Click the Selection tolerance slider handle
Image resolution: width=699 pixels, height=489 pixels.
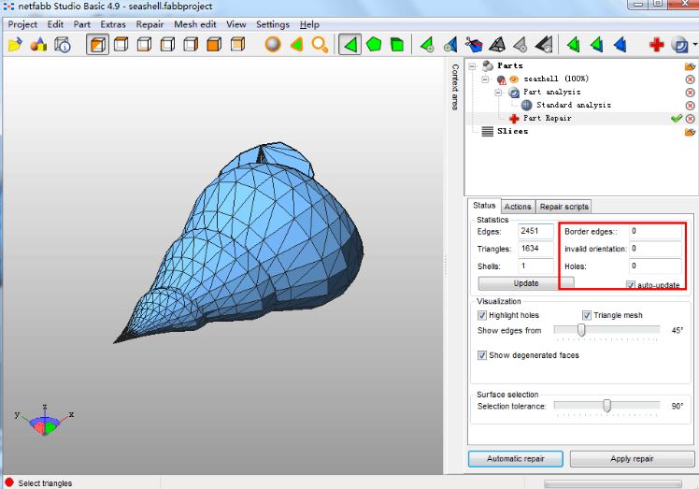tap(606, 406)
